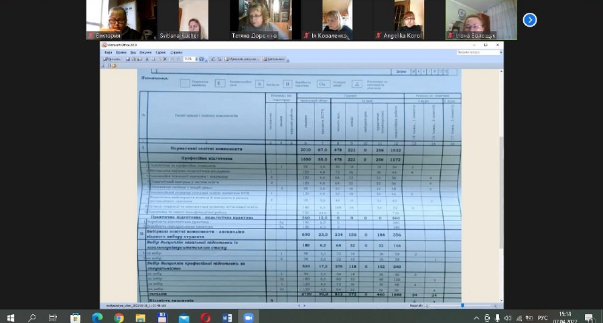Click the Windows search magnifier icon
The image size is (603, 323).
(x=32, y=317)
